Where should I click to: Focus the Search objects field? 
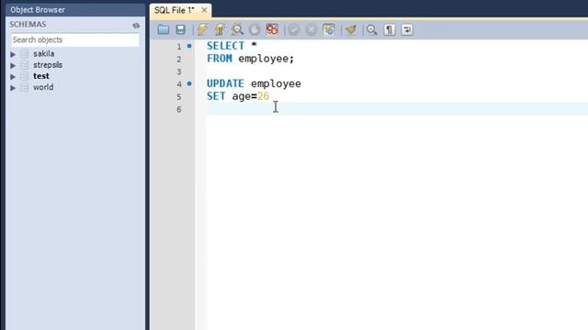point(75,39)
